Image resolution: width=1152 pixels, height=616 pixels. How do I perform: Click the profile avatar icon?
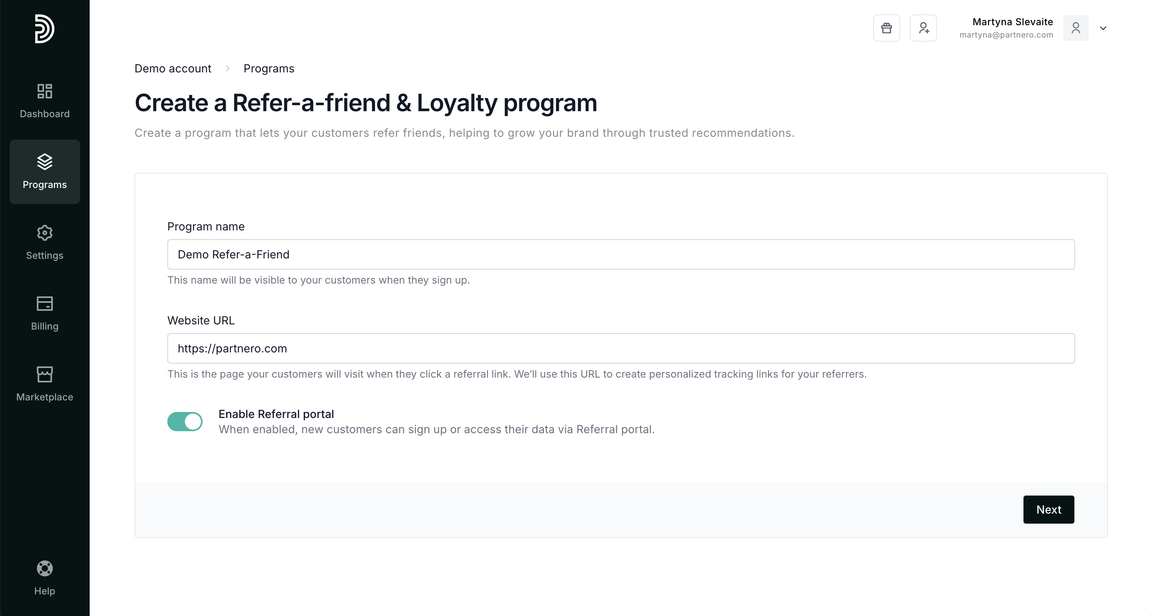pos(1076,28)
